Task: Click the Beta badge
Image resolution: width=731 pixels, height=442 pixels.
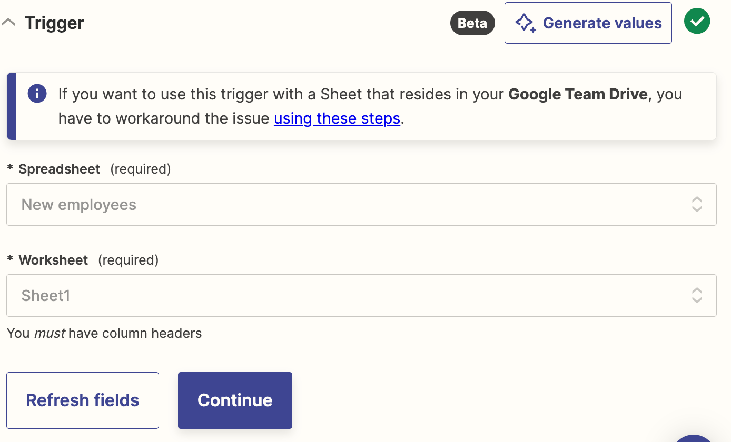Action: click(x=472, y=23)
